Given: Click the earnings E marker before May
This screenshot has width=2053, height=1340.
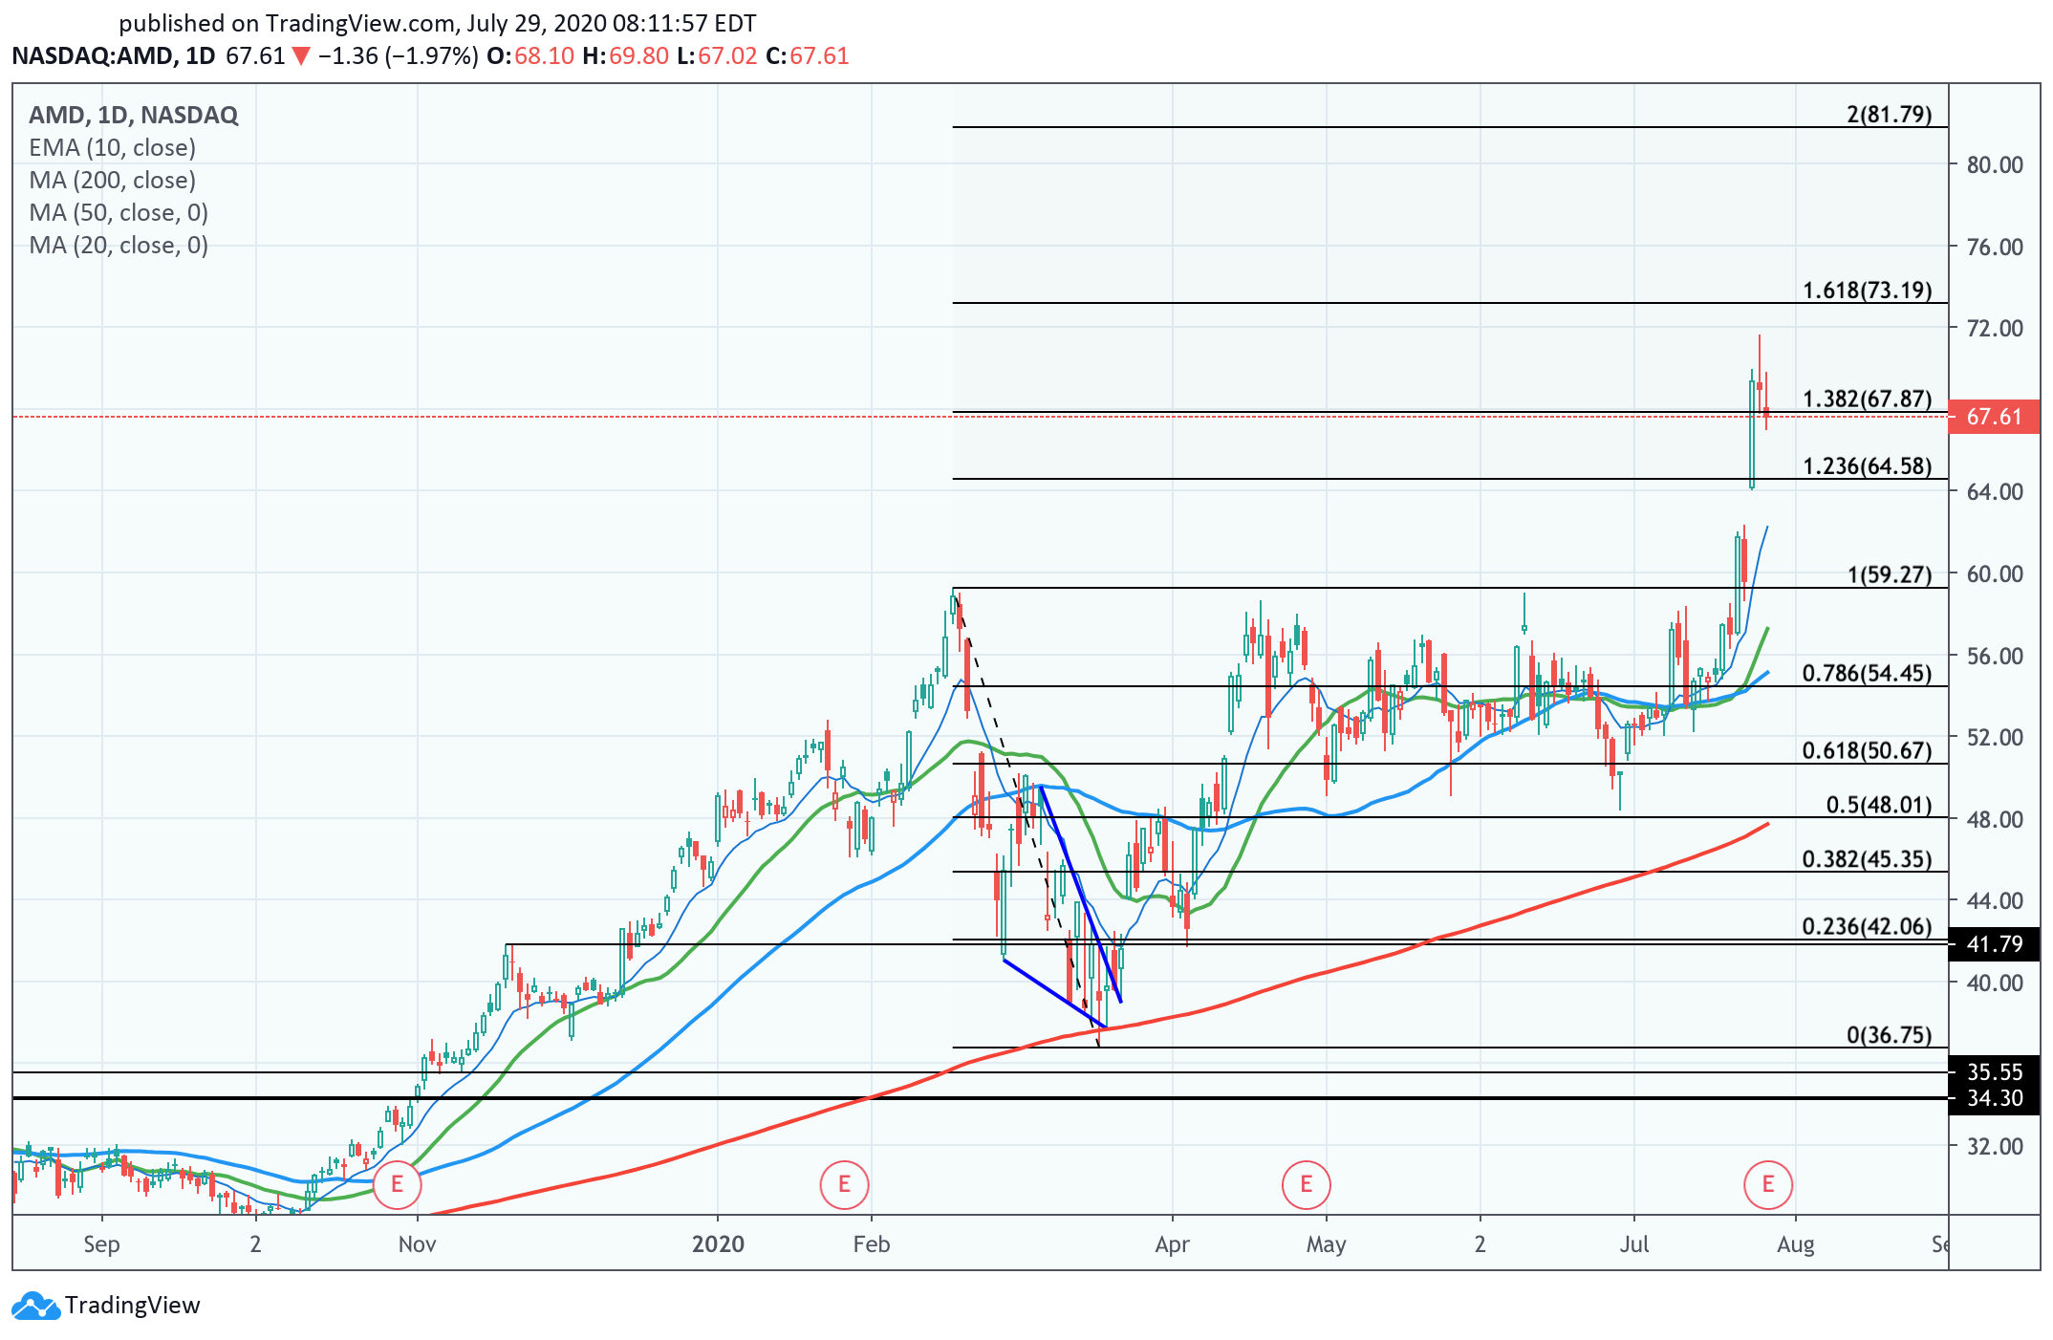Looking at the screenshot, I should 1306,1184.
